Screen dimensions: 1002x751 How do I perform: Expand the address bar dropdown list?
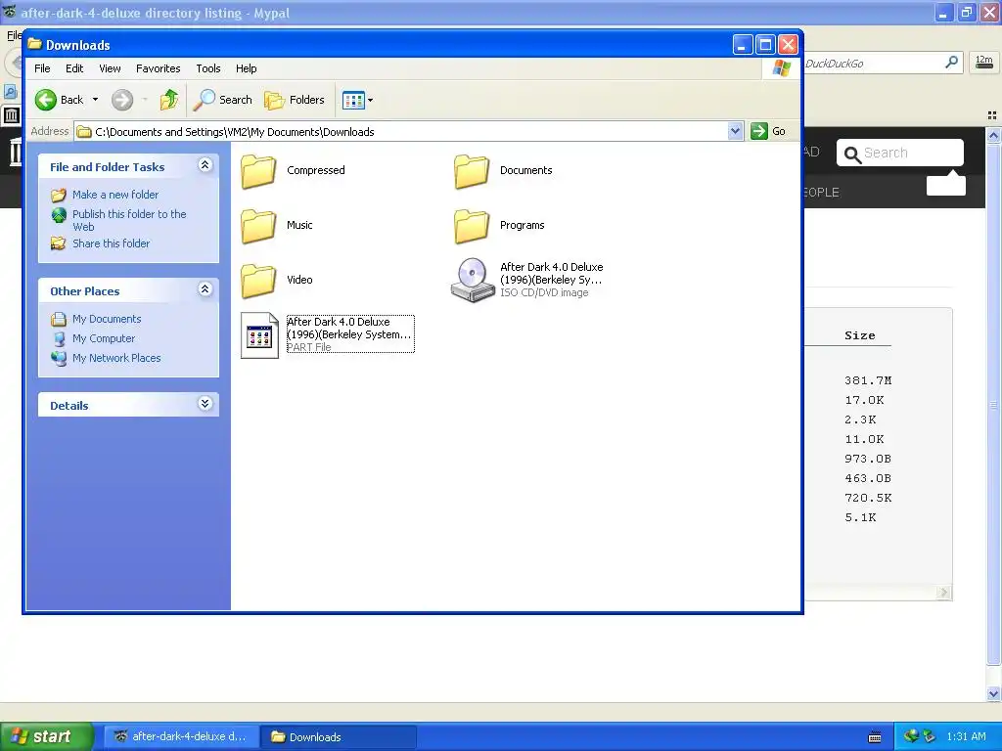pyautogui.click(x=735, y=131)
